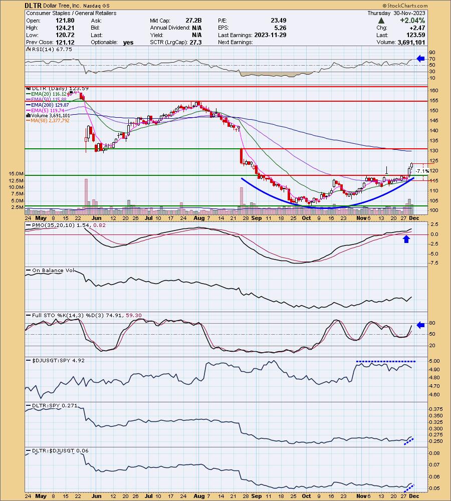Click the EMA(20) 116.12 legend entry

(49, 94)
